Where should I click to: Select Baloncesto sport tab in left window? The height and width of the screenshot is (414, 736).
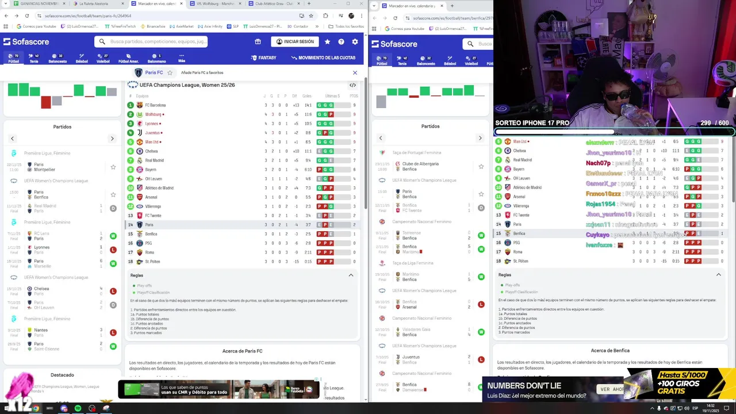coord(57,59)
